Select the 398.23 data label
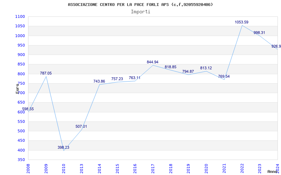The height and width of the screenshot is (175, 281). point(64,147)
